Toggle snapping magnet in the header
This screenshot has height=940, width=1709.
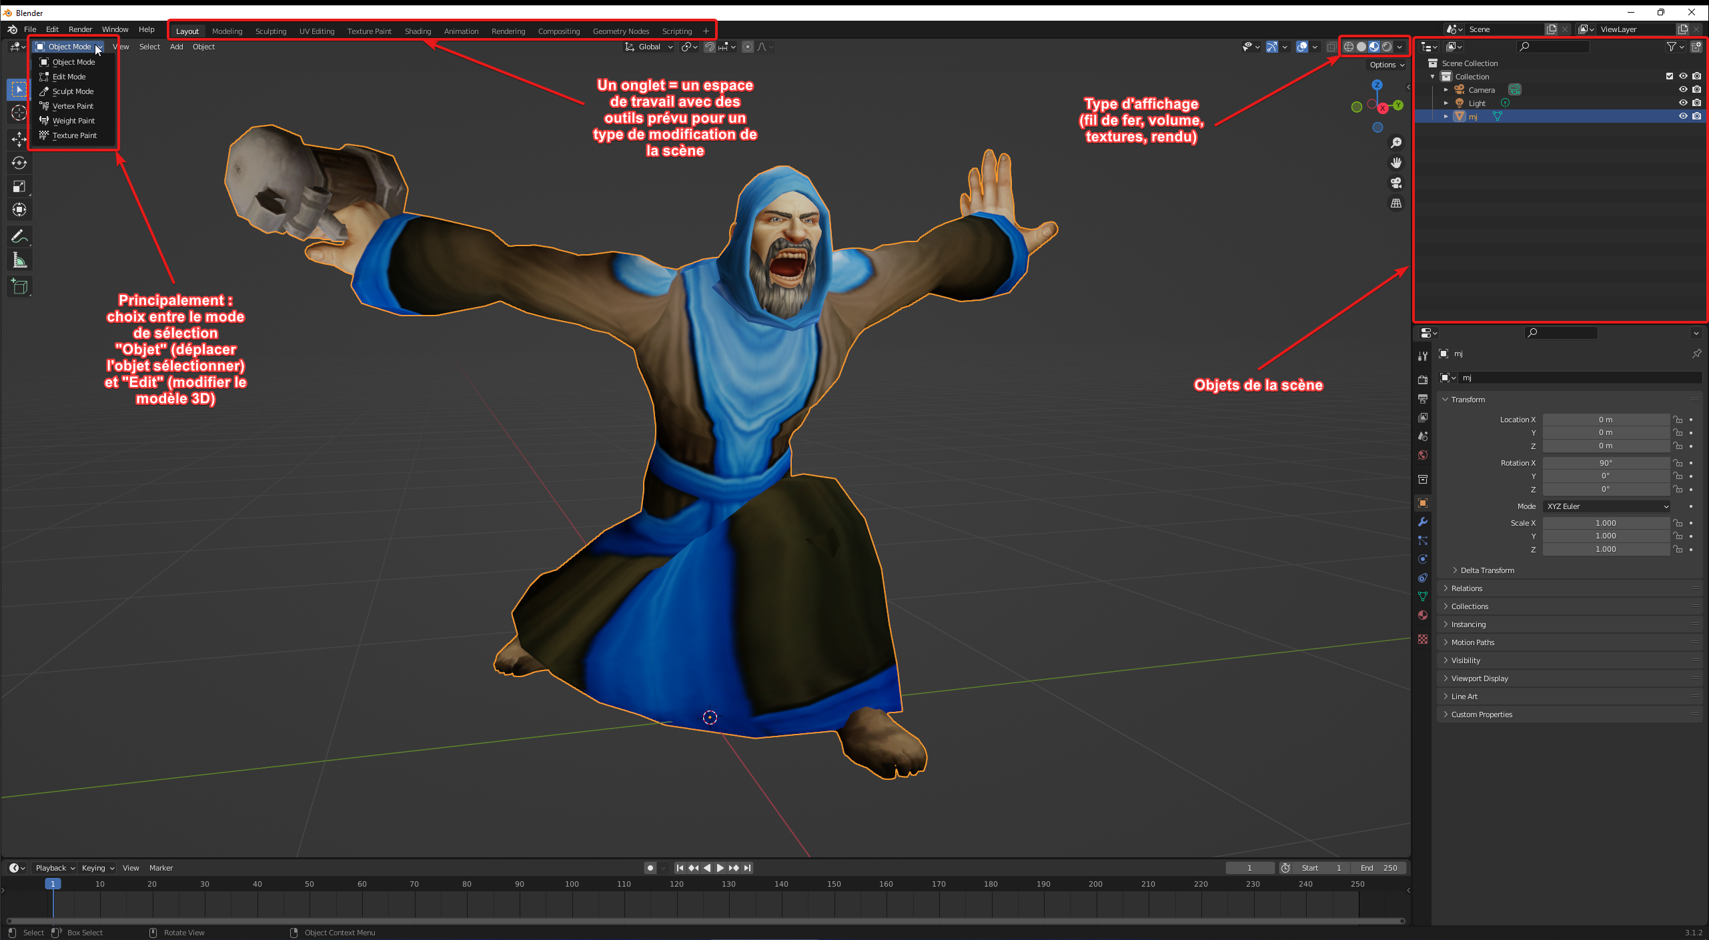(x=710, y=47)
